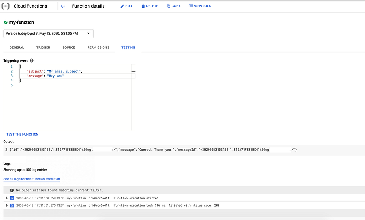The height and width of the screenshot is (220, 365).
Task: Click the EDIT button label
Action: coord(129,6)
